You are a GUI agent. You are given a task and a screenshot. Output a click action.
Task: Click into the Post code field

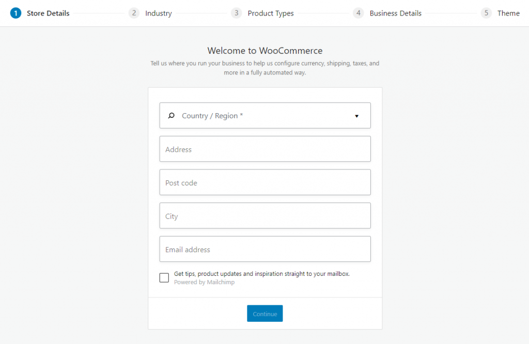pos(264,183)
